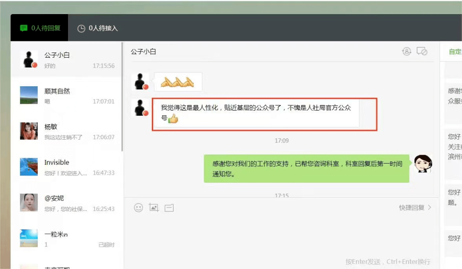This screenshot has height=269, width=462.
Task: Open the Invisible conversation
Action: click(66, 167)
